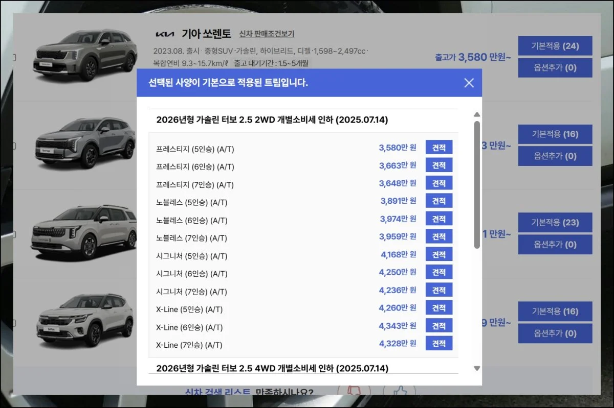Click the popup's vertical scrollbar thumb
614x408 pixels.
[x=477, y=184]
